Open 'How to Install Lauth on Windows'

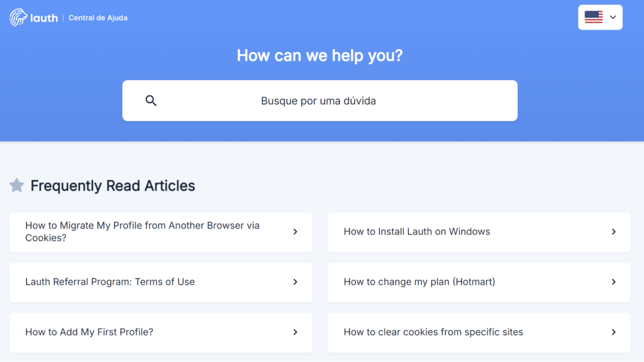(x=479, y=232)
